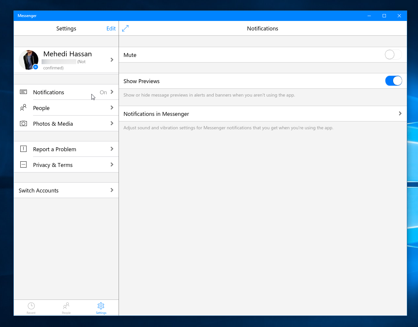The width and height of the screenshot is (418, 327).
Task: Open People settings row chevron
Action: point(112,108)
